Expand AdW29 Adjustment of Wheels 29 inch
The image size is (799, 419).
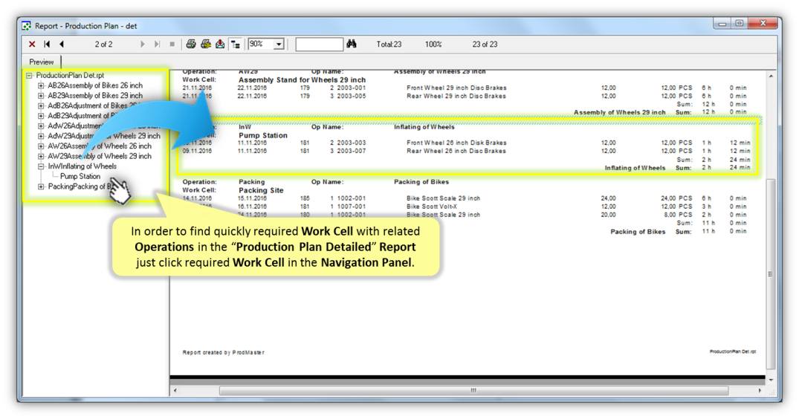41,136
